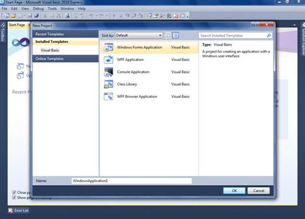Click the New Project dialog help question button
The width and height of the screenshot is (305, 219).
(x=255, y=24)
